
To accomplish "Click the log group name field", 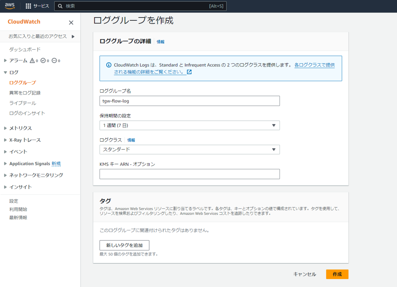I will tap(190, 101).
